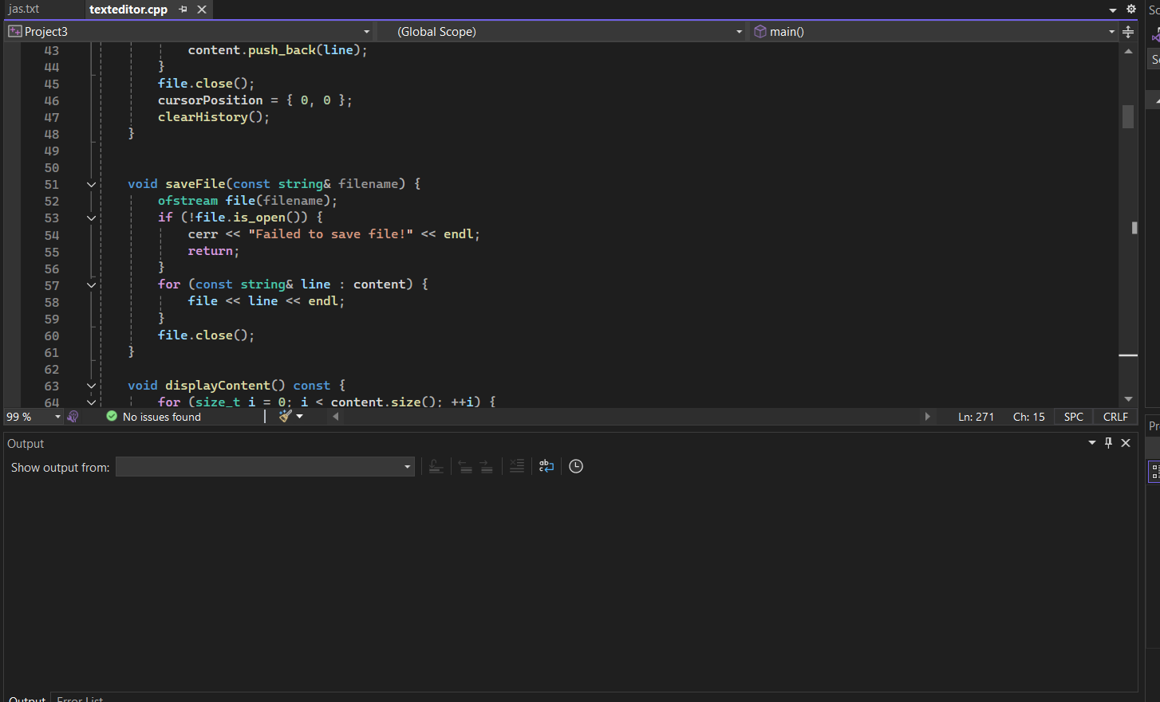1160x702 pixels.
Task: Click the Go to Previous Message icon
Action: tap(465, 467)
